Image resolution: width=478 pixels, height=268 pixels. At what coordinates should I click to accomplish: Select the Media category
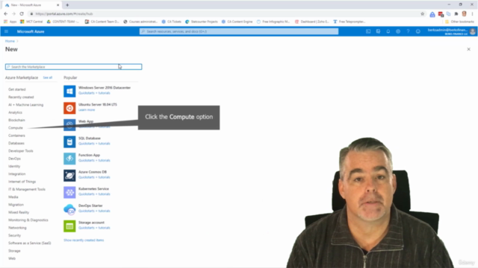(x=13, y=197)
